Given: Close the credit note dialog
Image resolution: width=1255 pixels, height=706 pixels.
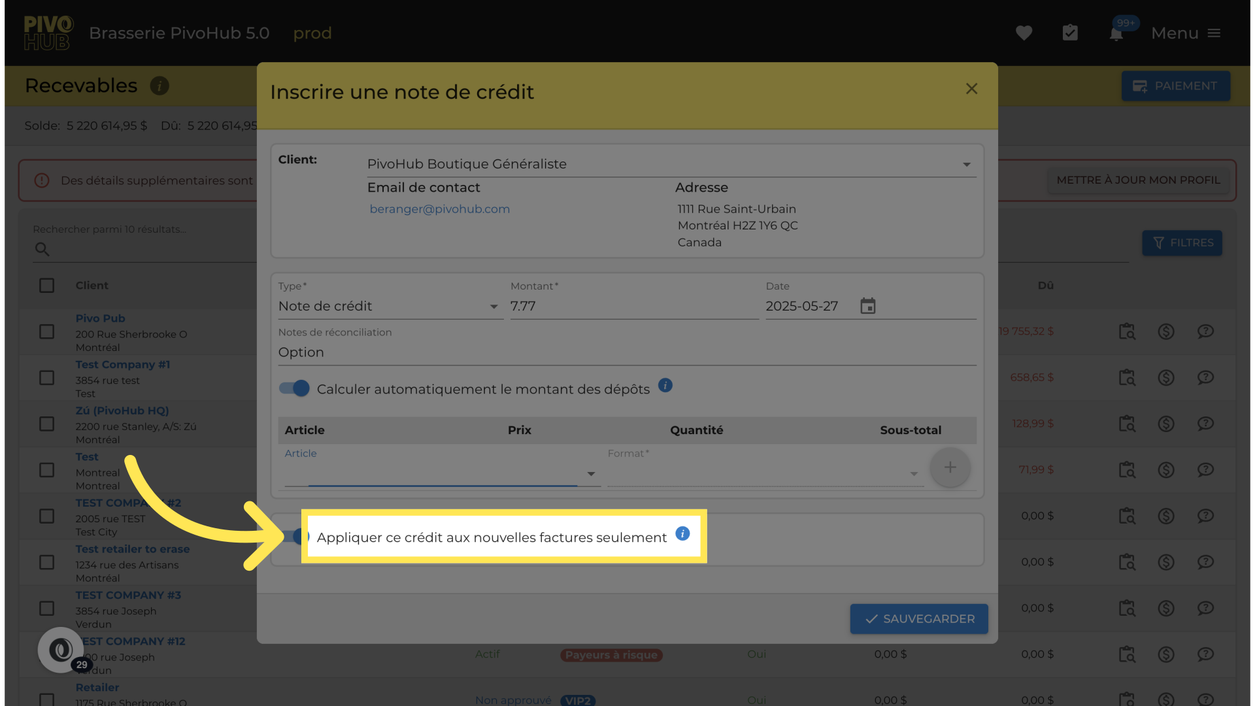Looking at the screenshot, I should click(971, 89).
